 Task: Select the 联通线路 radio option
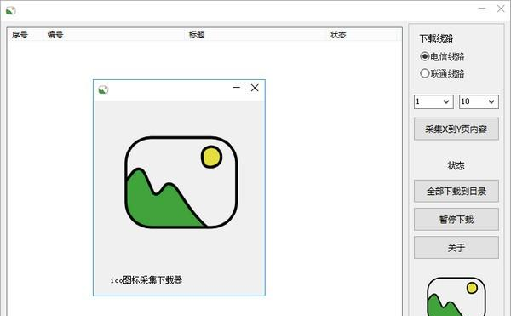click(x=442, y=73)
